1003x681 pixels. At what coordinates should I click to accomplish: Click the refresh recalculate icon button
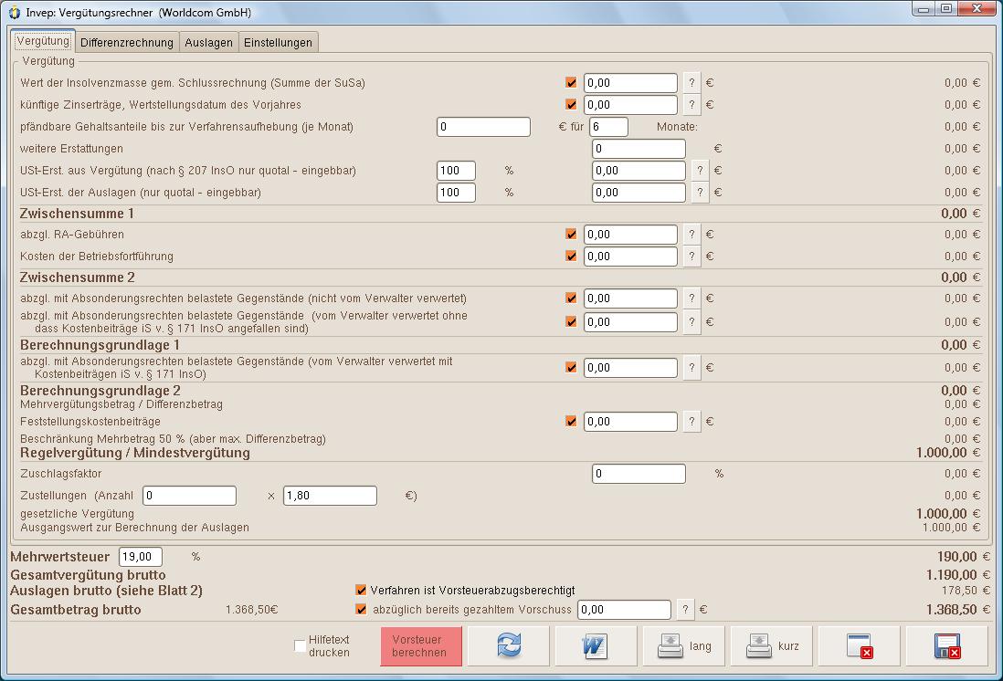509,645
